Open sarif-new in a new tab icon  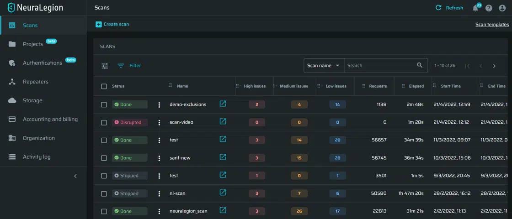coord(223,157)
